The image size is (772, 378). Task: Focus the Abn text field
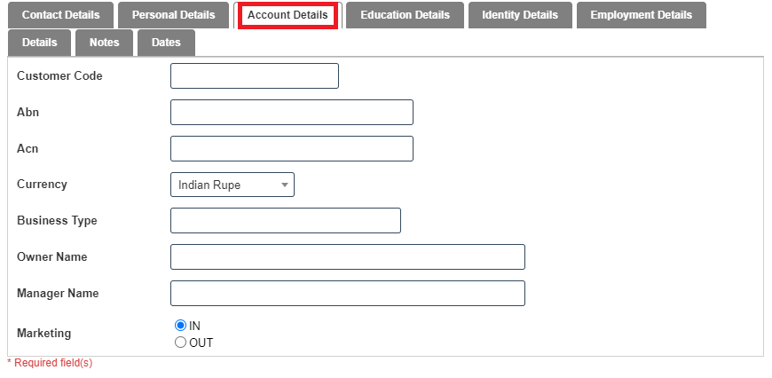pos(292,113)
